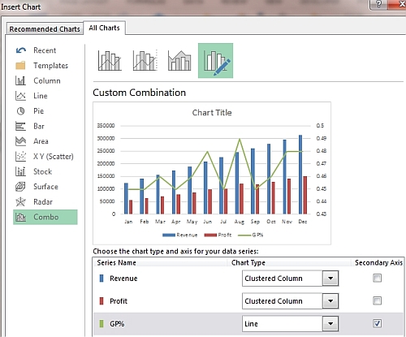The width and height of the screenshot is (406, 337).
Task: Switch to the All Charts tab
Action: pos(104,28)
